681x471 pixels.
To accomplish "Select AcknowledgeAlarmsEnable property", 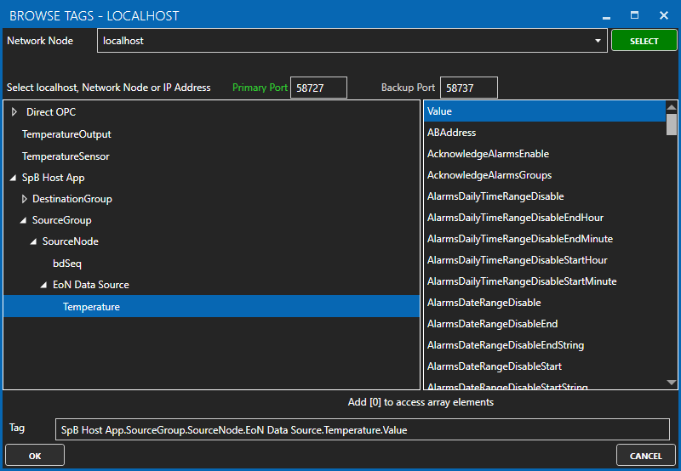I will [545, 154].
